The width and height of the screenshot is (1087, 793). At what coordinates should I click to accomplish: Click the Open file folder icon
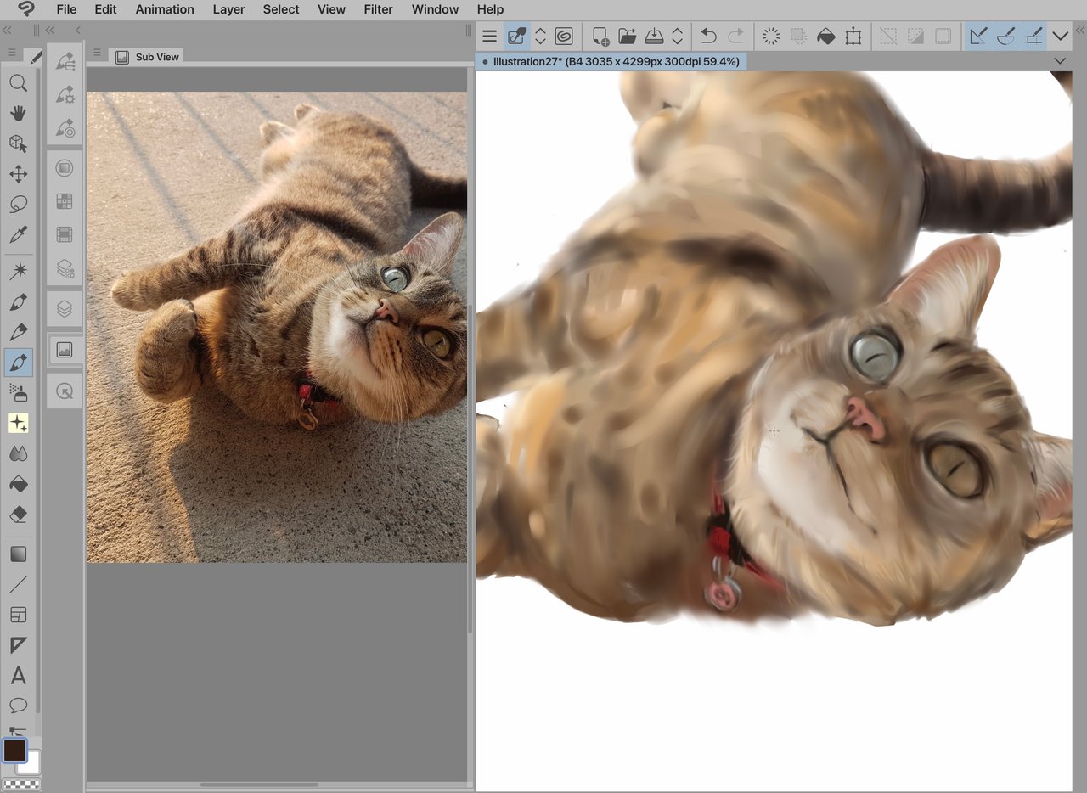coord(628,36)
